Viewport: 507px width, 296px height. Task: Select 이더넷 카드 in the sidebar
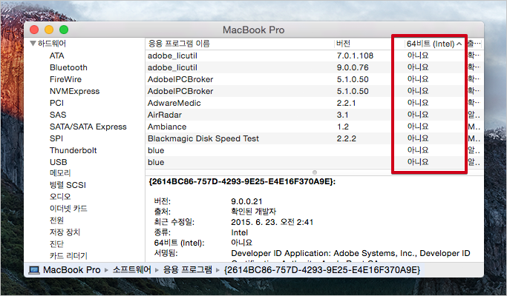68,209
